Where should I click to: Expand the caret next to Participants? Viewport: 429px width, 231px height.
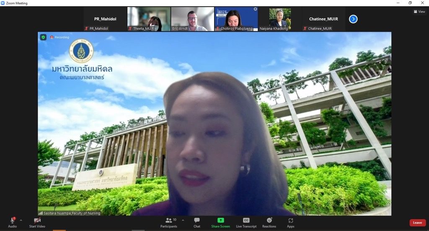pyautogui.click(x=183, y=220)
